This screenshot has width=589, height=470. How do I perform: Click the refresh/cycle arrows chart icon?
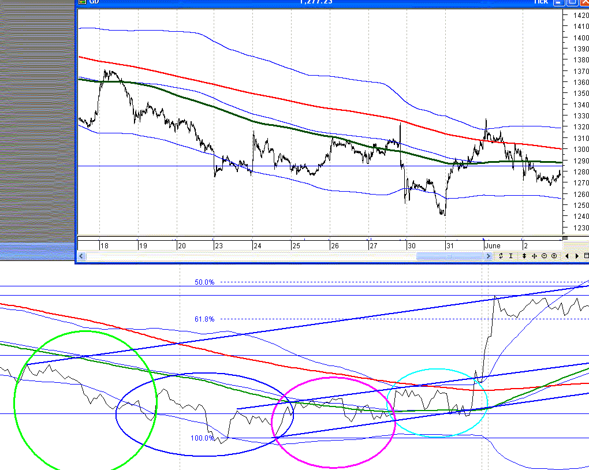(x=500, y=256)
